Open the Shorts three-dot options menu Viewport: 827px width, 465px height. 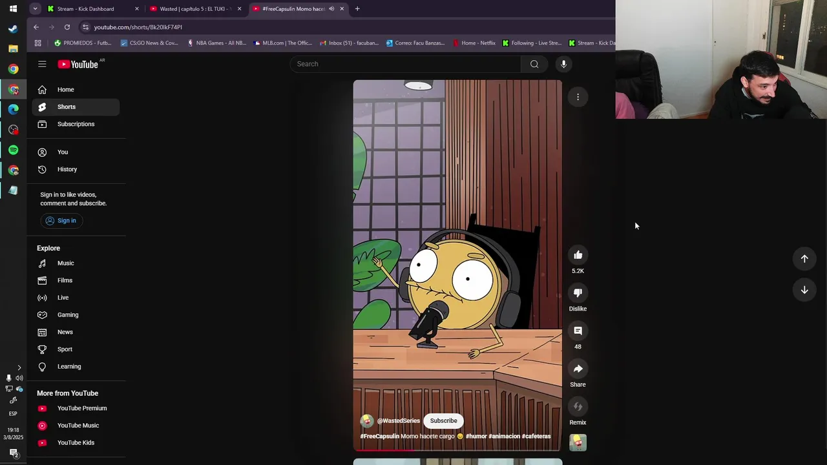[x=578, y=97]
